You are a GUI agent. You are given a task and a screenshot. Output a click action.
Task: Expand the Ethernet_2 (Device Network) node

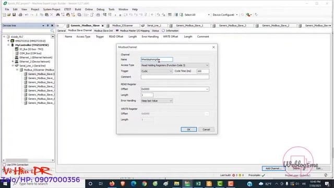(x=13, y=62)
